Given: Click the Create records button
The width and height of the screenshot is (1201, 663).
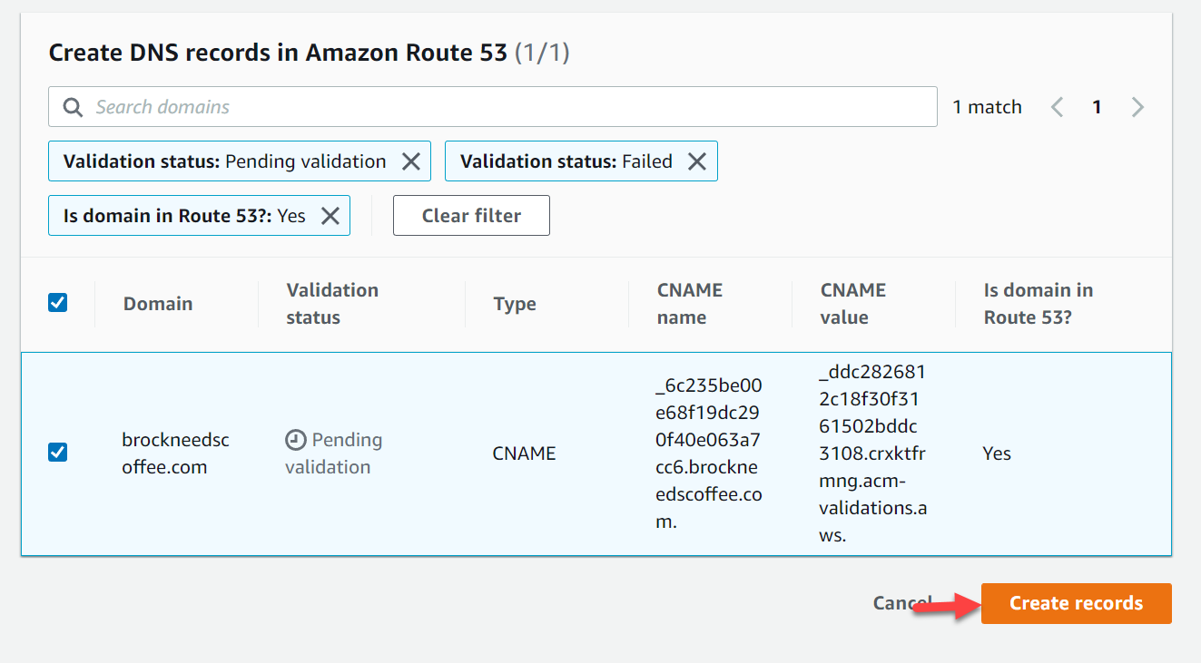Looking at the screenshot, I should 1076,603.
